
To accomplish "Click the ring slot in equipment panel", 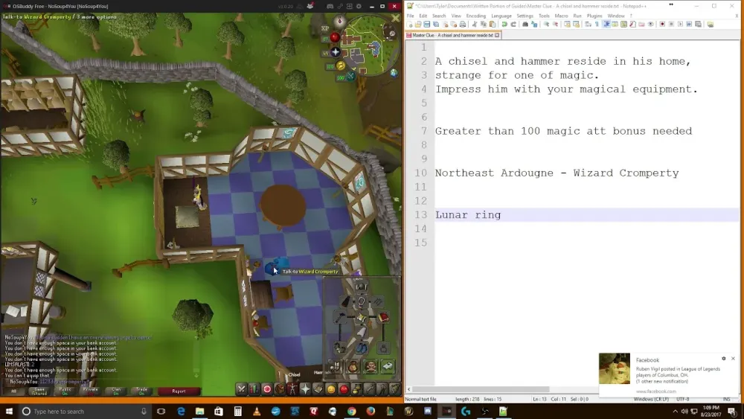I will (383, 348).
